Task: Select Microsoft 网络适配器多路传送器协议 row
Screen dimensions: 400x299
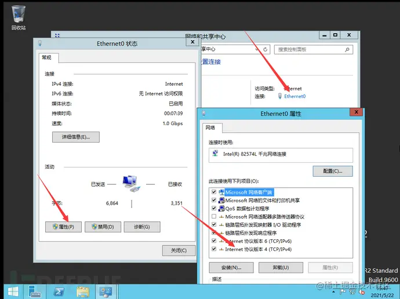Action: click(265, 217)
